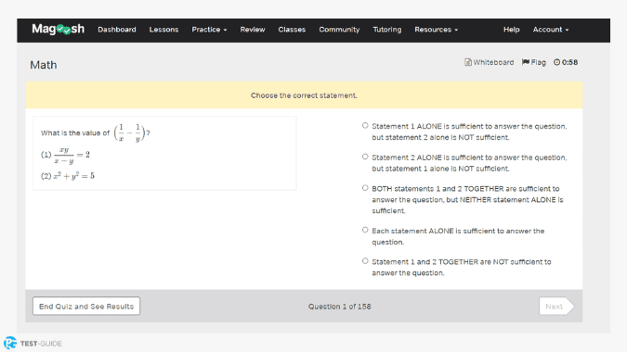Image resolution: width=627 pixels, height=352 pixels.
Task: Expand the Practice dropdown menu
Action: click(209, 30)
